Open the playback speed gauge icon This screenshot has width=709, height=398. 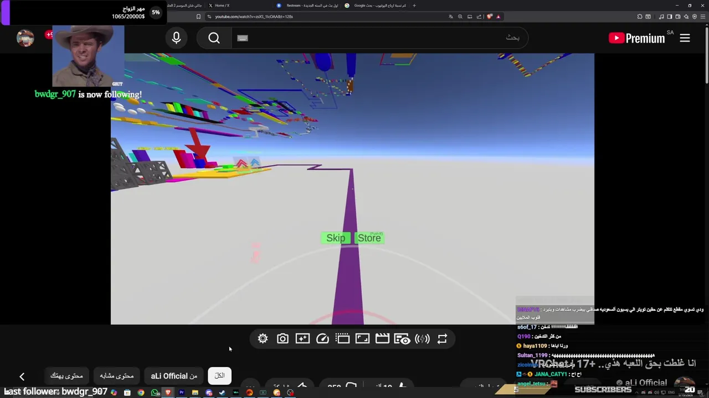click(322, 339)
